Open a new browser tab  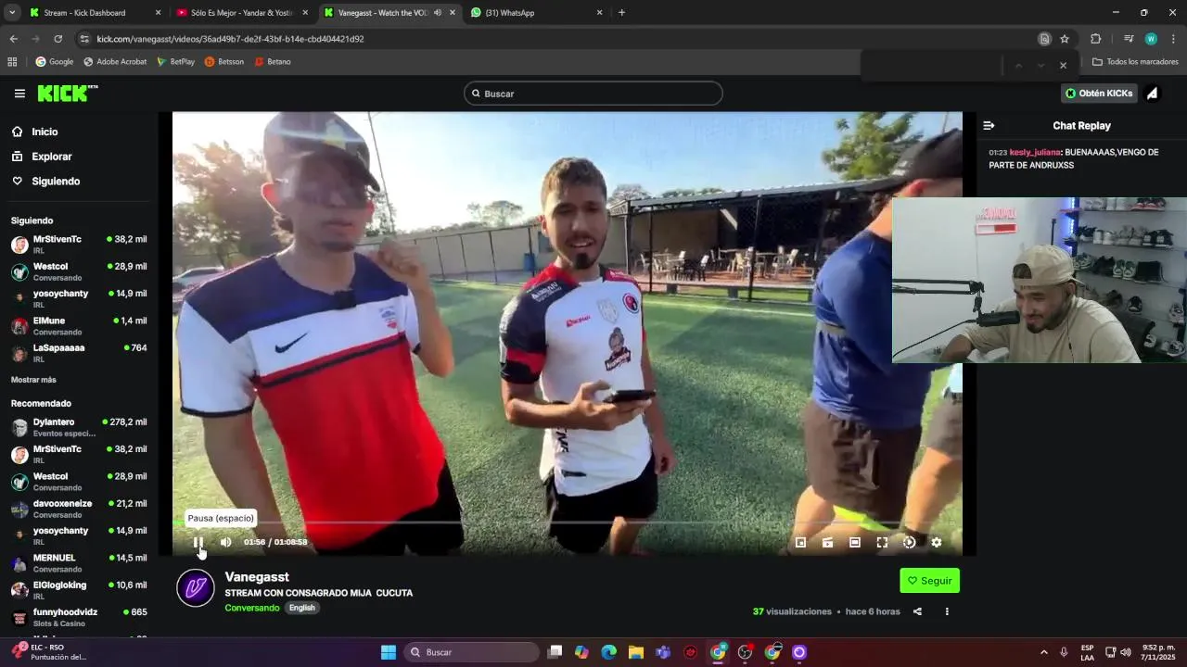click(x=621, y=13)
